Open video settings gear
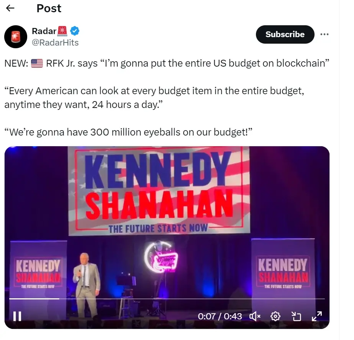 point(275,316)
